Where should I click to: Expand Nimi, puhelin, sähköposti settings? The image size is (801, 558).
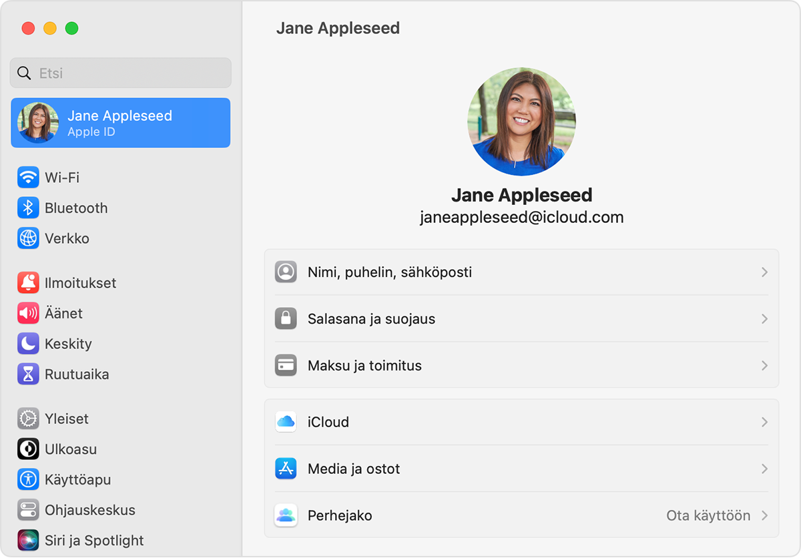click(522, 272)
